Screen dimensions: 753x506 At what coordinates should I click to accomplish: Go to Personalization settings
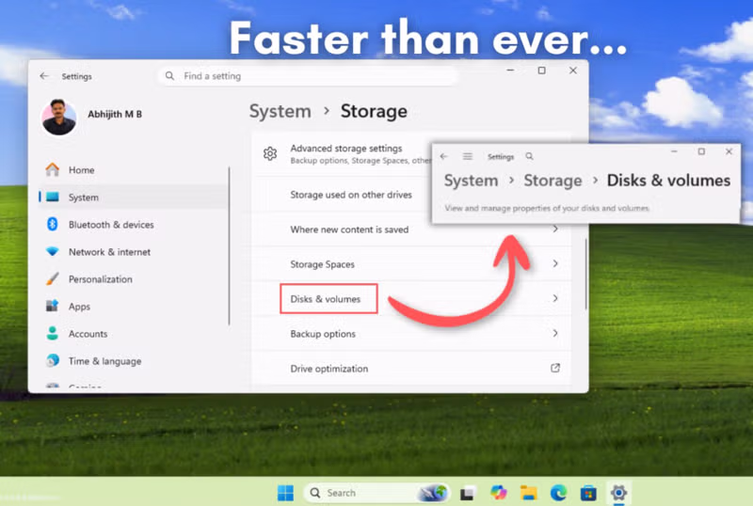pyautogui.click(x=100, y=279)
